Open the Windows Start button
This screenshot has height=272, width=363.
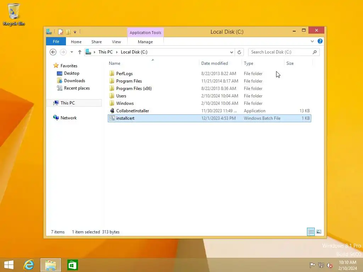pos(9,265)
